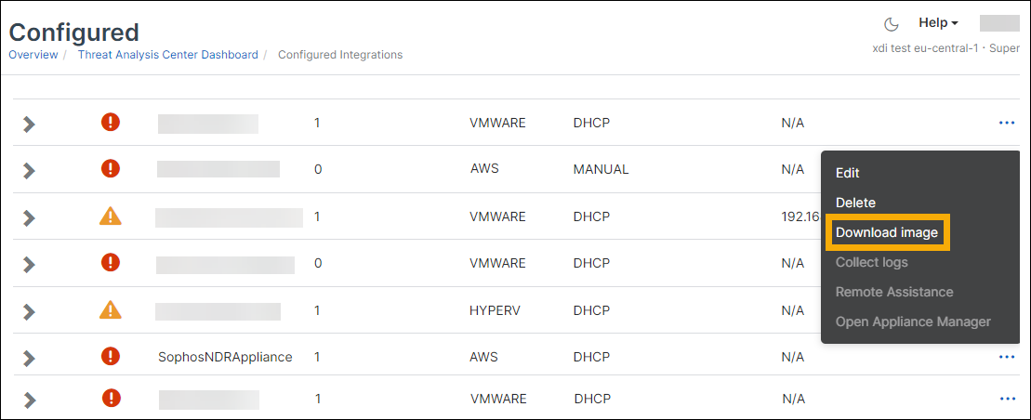Toggle dark mode moon icon

[x=891, y=23]
